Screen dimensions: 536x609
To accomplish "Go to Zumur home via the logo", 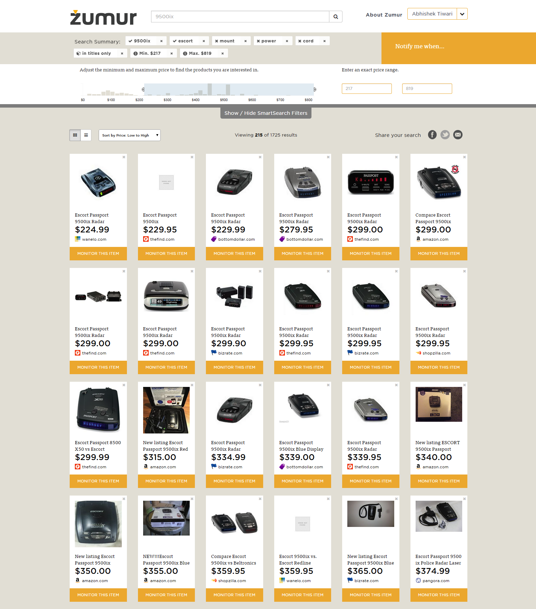I will 103,18.
